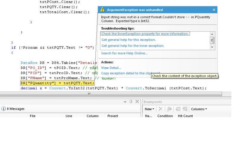Open the error list window position dropdown arrow
Screen dimensions: 243x164
pyautogui.click(x=125, y=102)
